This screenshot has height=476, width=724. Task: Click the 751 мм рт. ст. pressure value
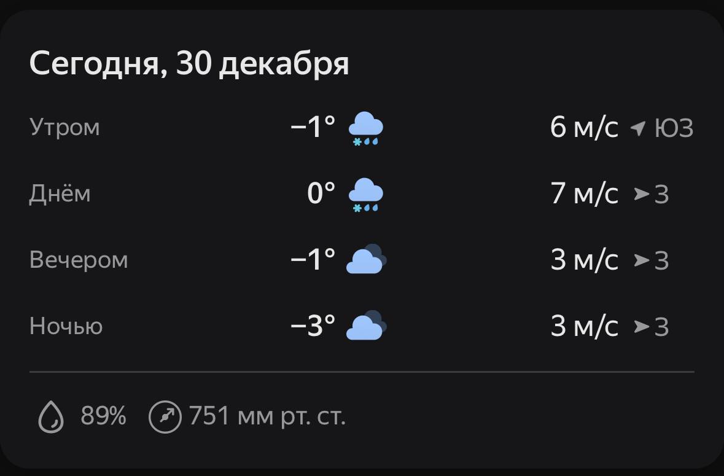pyautogui.click(x=267, y=417)
